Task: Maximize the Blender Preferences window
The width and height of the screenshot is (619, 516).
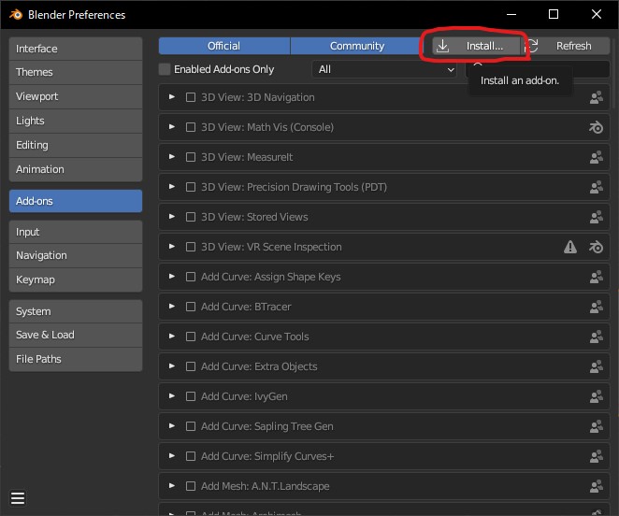Action: 554,15
